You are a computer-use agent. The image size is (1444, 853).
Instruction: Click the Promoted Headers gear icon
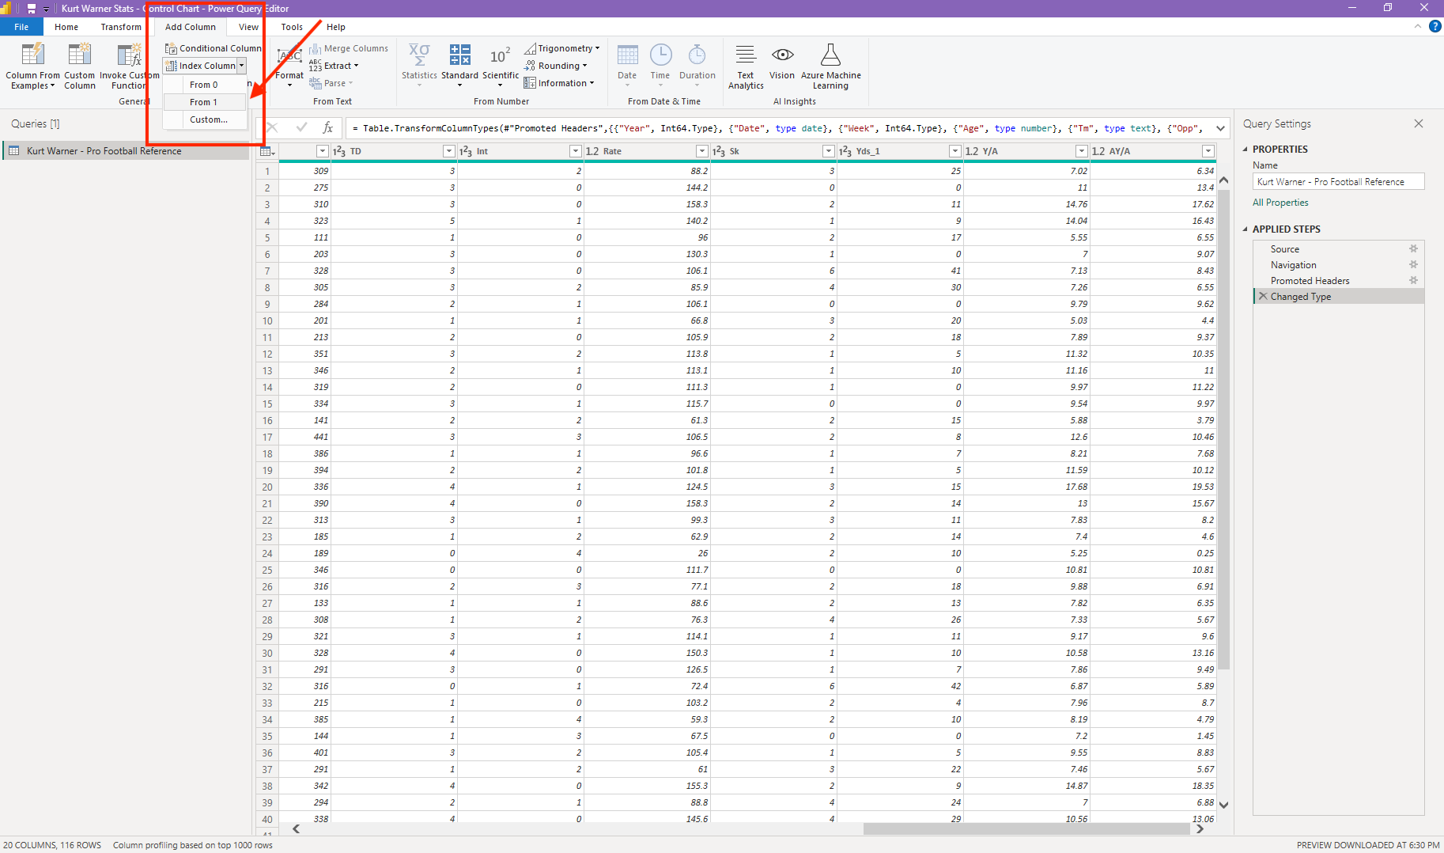1413,280
